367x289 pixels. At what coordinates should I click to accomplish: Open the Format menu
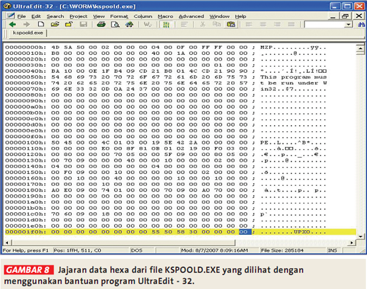pyautogui.click(x=119, y=16)
